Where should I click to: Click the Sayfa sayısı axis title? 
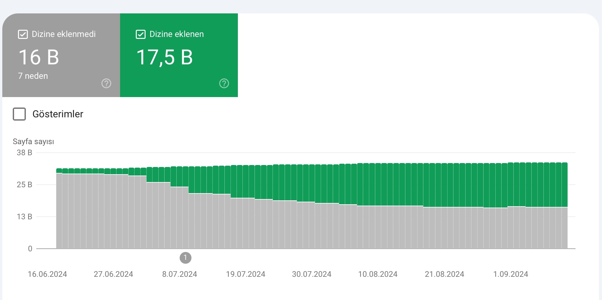click(x=33, y=142)
